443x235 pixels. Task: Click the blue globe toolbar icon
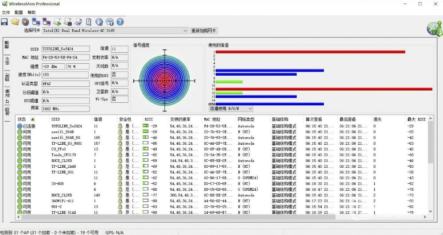point(99,22)
